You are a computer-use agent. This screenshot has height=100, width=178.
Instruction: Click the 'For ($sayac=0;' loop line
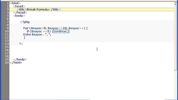pyautogui.click(x=56, y=28)
